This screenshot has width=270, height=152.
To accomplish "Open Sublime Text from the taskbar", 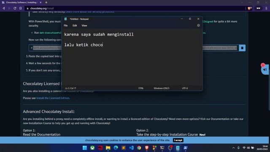I will tap(124, 148).
